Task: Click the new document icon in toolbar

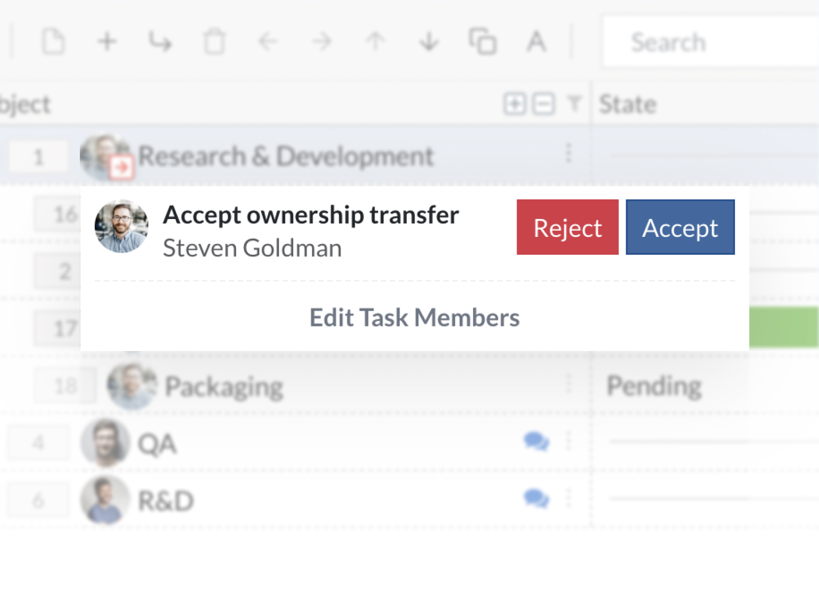Action: (x=53, y=41)
